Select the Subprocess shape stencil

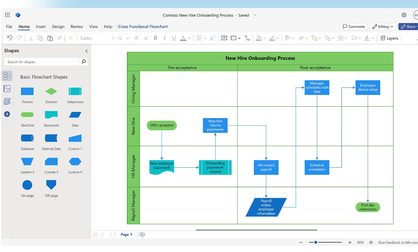[75, 91]
